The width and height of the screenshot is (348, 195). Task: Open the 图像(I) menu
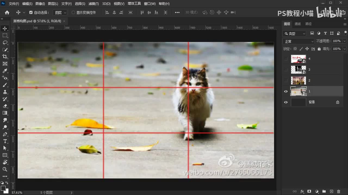click(40, 4)
